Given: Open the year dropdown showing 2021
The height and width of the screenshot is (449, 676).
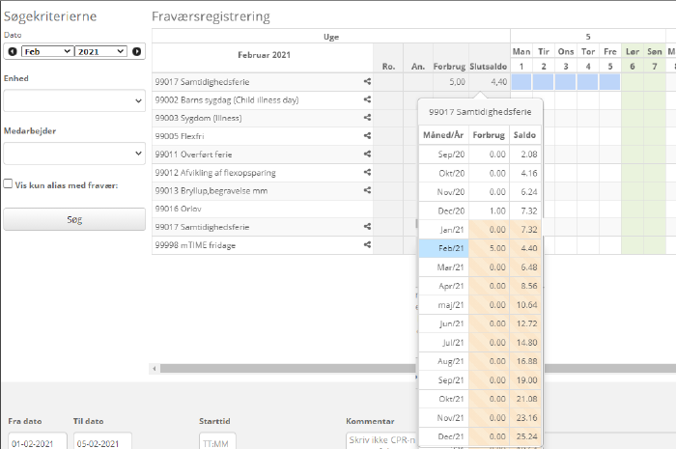Looking at the screenshot, I should coord(100,51).
